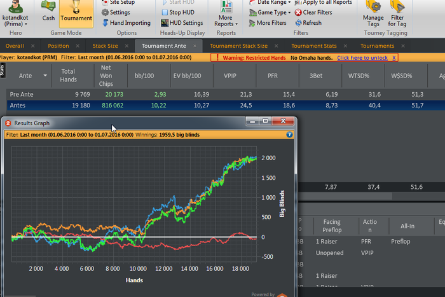Sort by the 3Bet column
Viewport: 445px width, 297px height.
tap(315, 76)
